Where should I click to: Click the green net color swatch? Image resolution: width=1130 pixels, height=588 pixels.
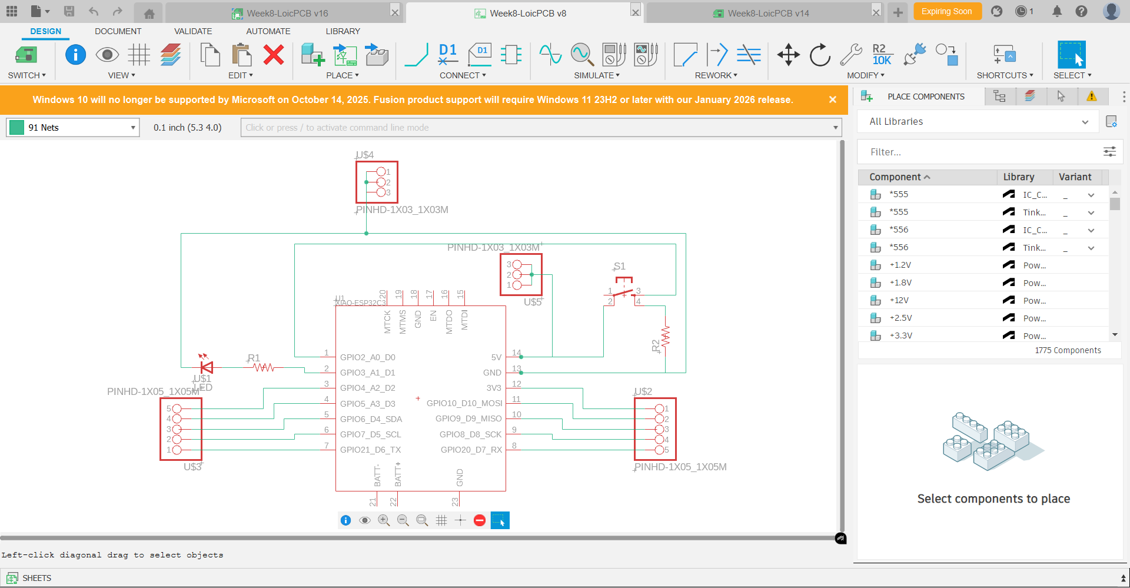[x=17, y=128]
